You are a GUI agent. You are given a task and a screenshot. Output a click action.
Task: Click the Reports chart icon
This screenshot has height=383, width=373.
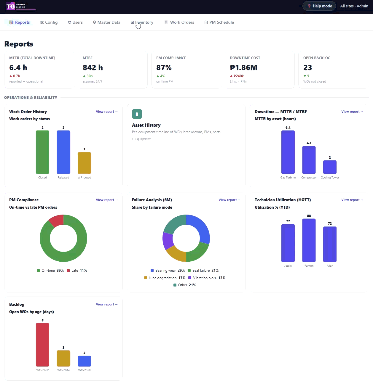click(11, 22)
